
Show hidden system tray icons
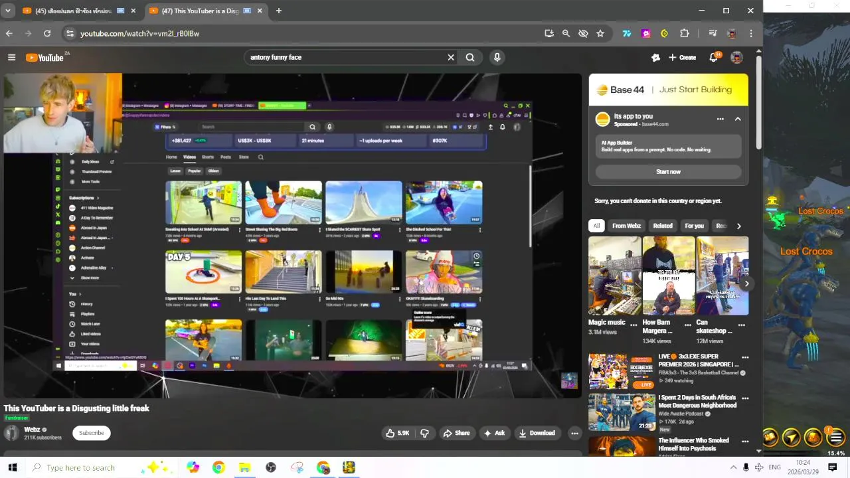(733, 467)
